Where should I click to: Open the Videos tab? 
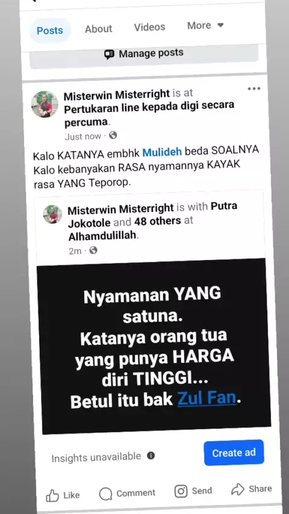(x=149, y=27)
